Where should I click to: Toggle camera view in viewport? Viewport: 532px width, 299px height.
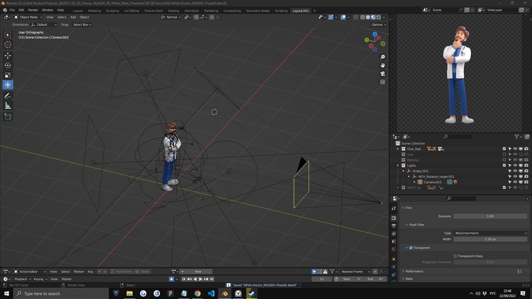pyautogui.click(x=383, y=74)
